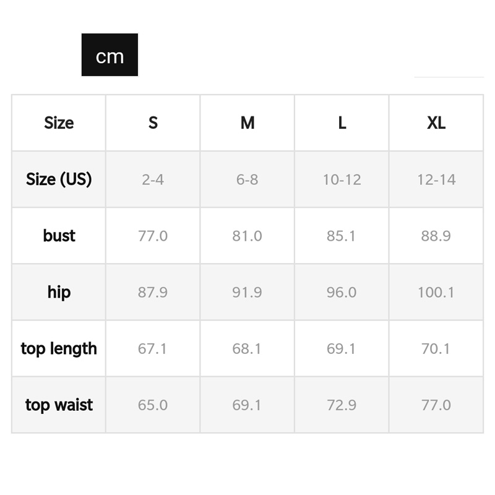The width and height of the screenshot is (495, 495).
Task: Click the top length value 67.1
Action: [x=153, y=348]
